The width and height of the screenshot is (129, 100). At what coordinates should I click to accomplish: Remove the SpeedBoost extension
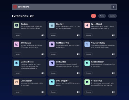(88, 35)
